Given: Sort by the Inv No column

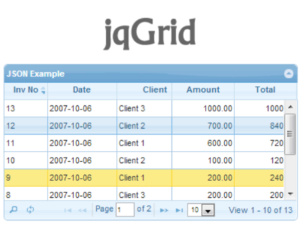Looking at the screenshot, I should click(x=26, y=90).
